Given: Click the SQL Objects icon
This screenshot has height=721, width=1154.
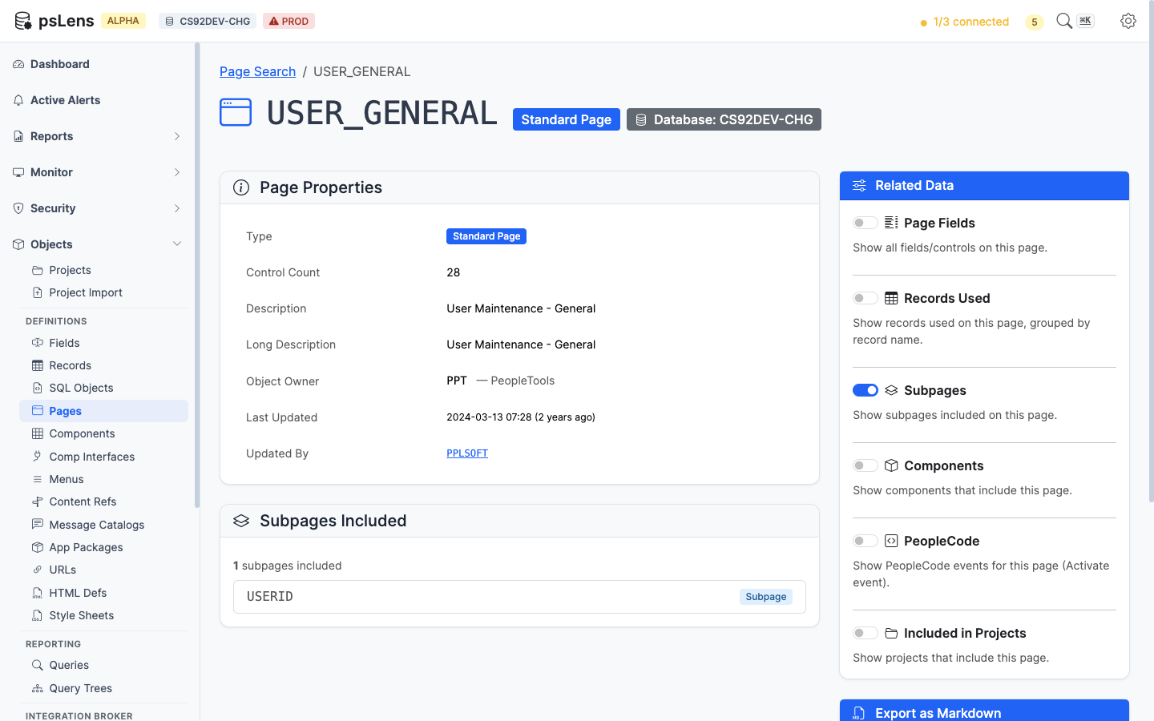Looking at the screenshot, I should (x=38, y=388).
